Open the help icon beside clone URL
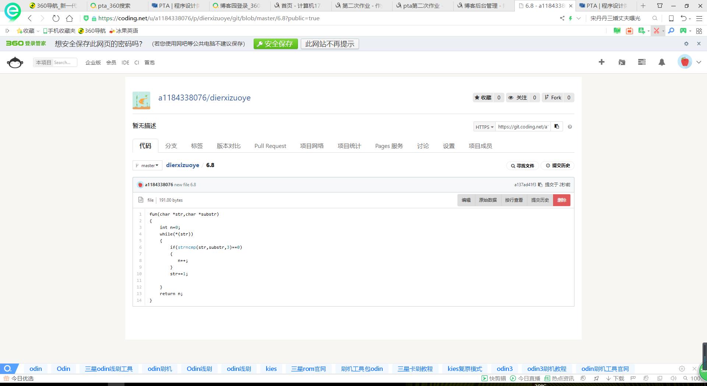 pyautogui.click(x=570, y=127)
